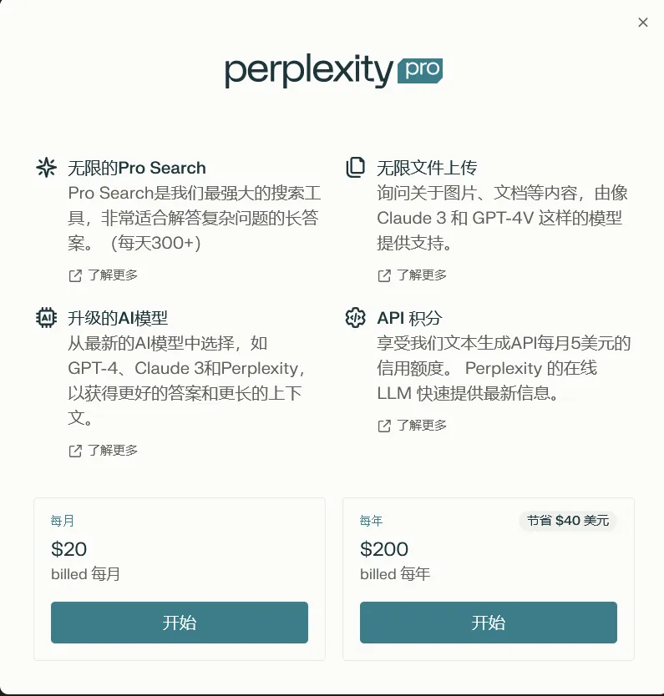Click the 无限的Pro Search heading
The image size is (664, 696).
click(x=137, y=168)
